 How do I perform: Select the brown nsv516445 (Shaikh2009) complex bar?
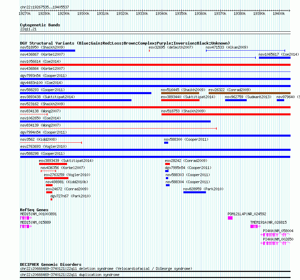pos(180,93)
